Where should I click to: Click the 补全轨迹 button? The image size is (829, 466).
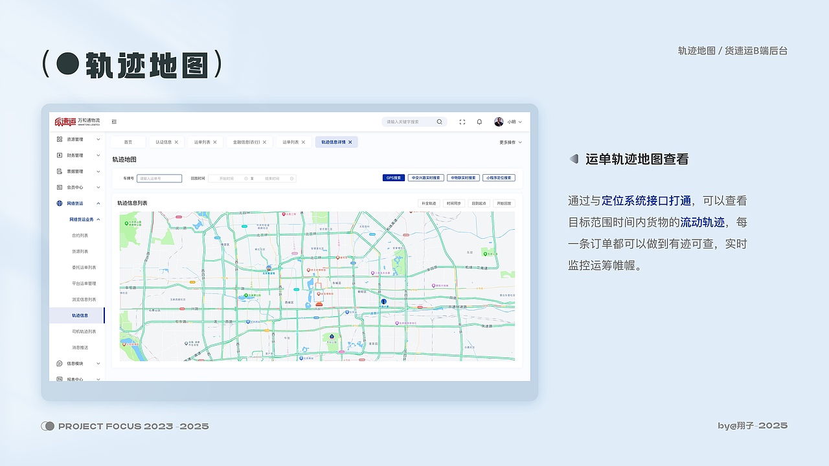click(429, 203)
